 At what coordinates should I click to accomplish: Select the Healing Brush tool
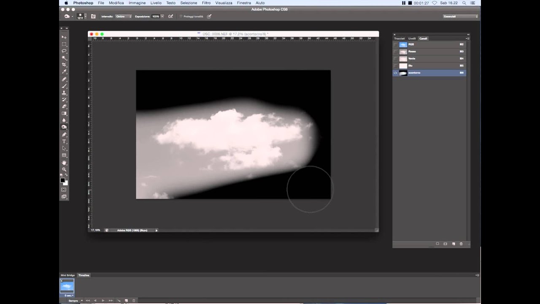(64, 79)
